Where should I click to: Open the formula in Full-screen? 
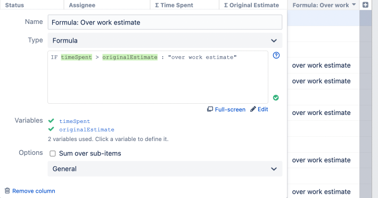[x=230, y=109]
